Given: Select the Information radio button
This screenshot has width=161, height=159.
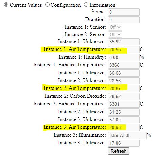Looking at the screenshot, I should coord(86,5).
